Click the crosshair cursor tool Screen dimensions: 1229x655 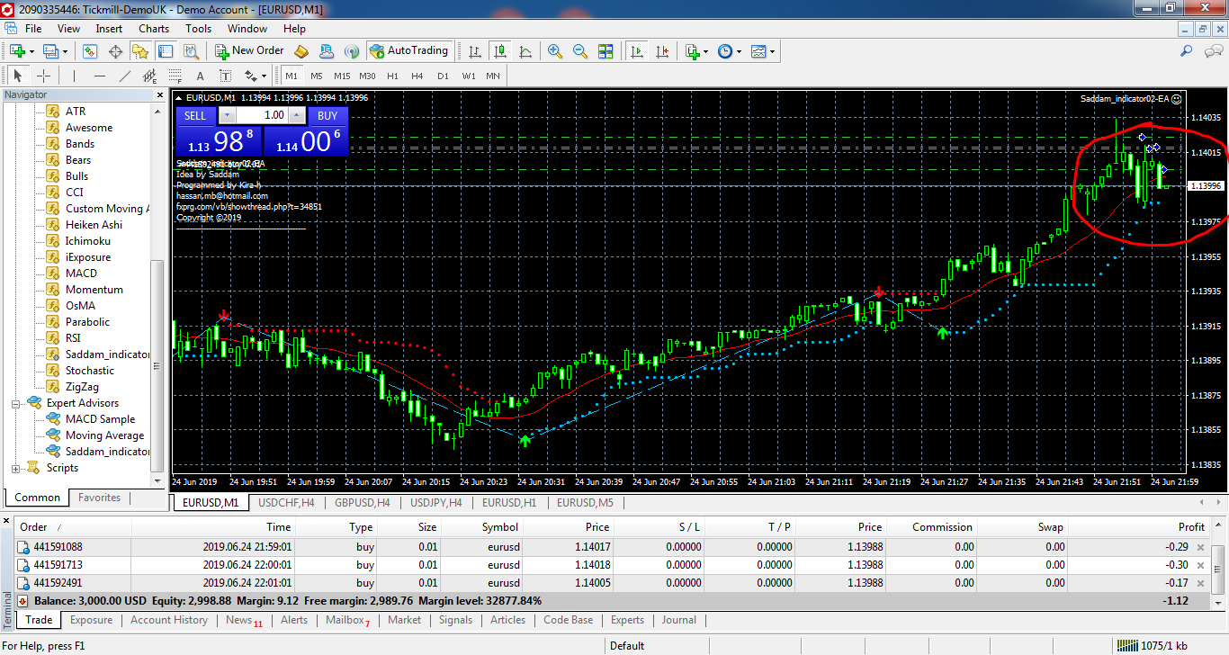pos(42,76)
